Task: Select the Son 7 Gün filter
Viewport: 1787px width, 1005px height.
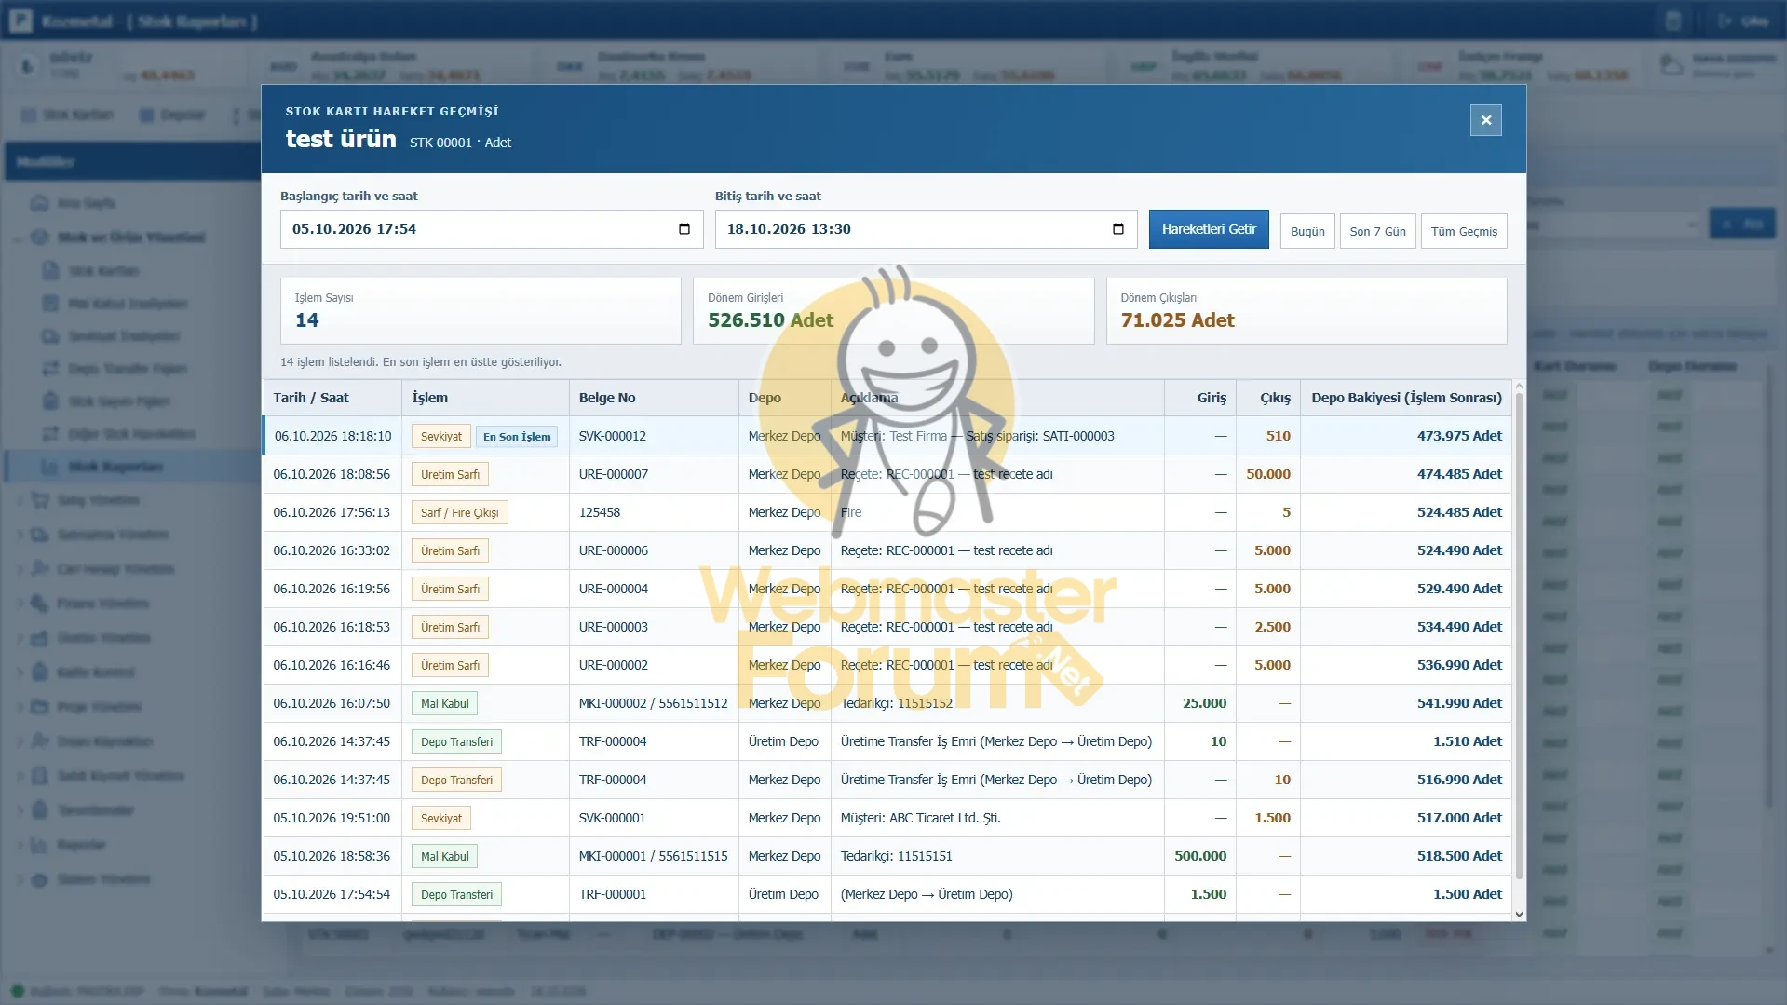Action: [x=1377, y=231]
